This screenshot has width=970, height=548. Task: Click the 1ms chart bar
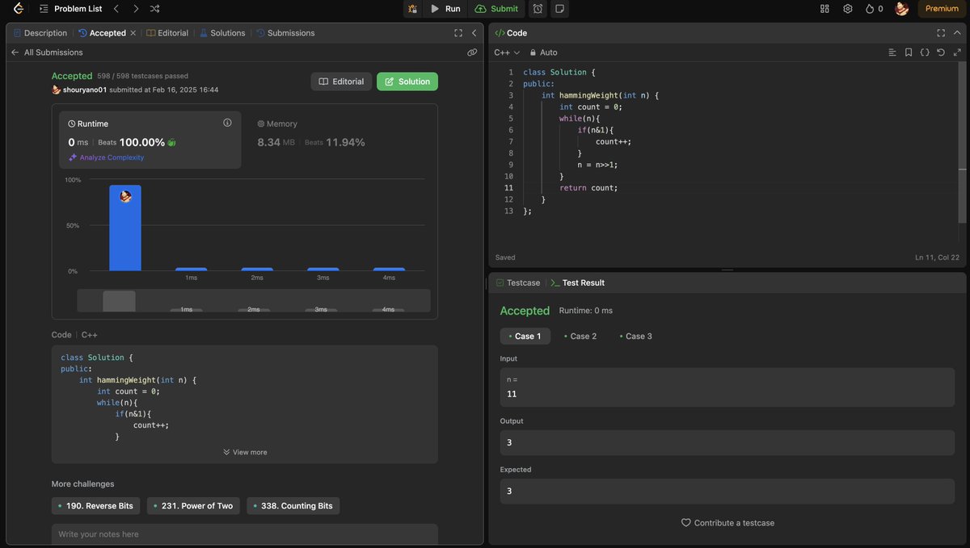click(x=192, y=270)
